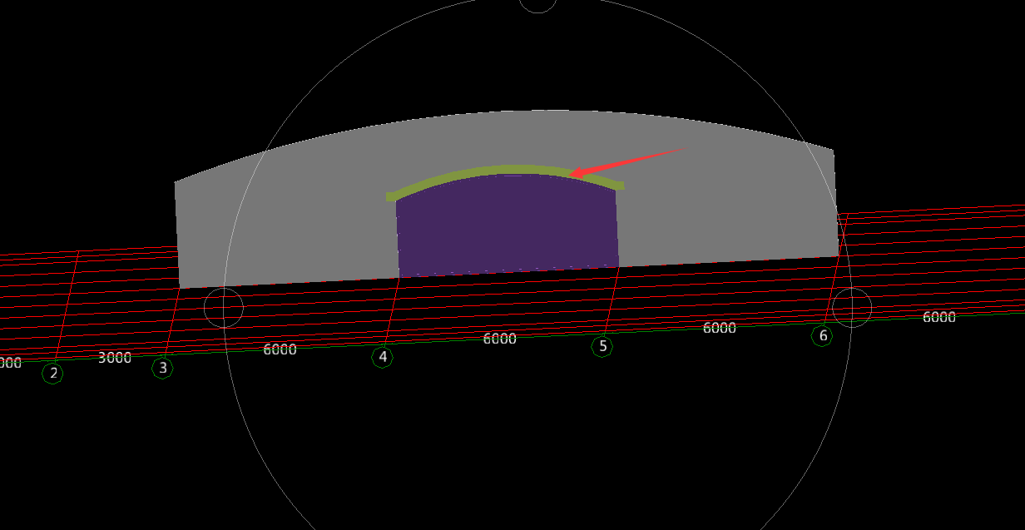This screenshot has width=1025, height=530.
Task: Select 6000 dimension right of axis 6
Action: (938, 317)
